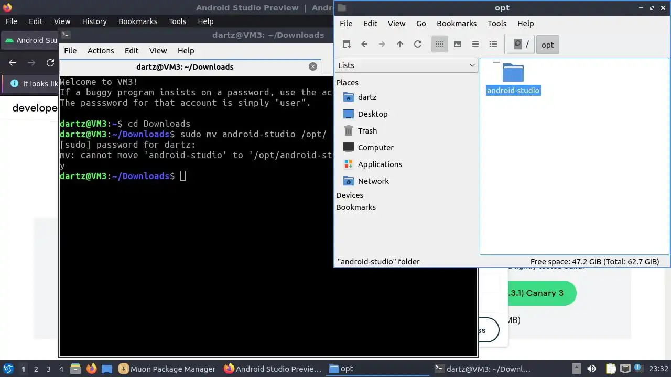Switch to thumbnail view in file manager
671x377 pixels.
458,44
